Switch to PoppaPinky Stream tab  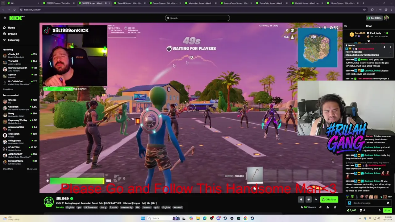pos(271,3)
